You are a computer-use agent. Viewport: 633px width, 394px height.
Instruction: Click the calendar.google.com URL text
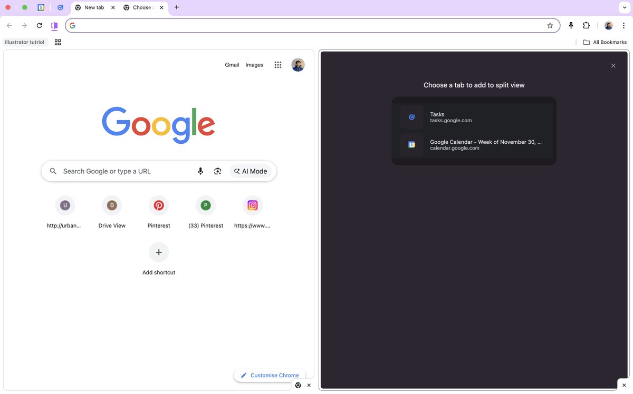point(455,149)
